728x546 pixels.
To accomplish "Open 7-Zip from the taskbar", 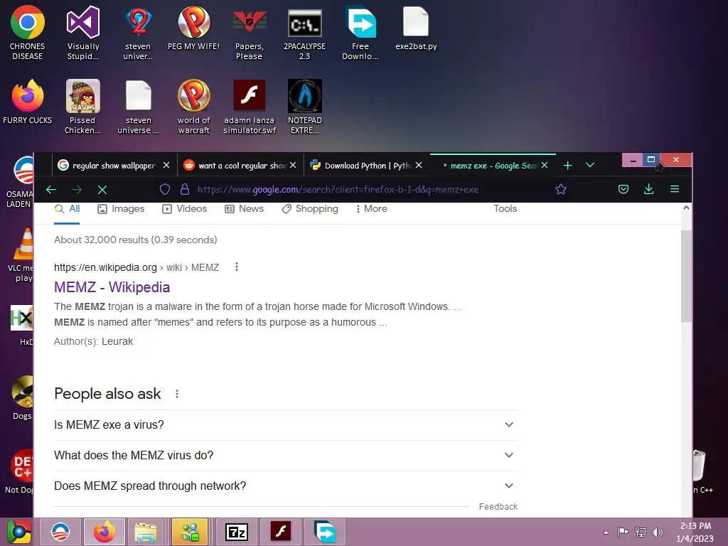I will (x=236, y=532).
